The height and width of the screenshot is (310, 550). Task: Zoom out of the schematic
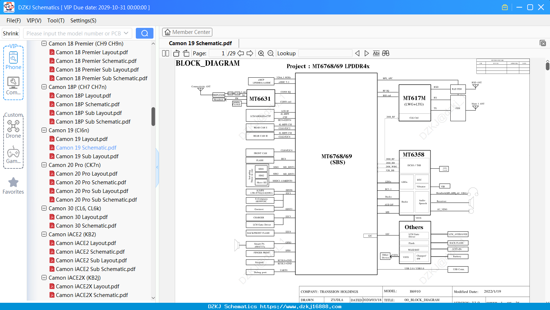click(270, 53)
